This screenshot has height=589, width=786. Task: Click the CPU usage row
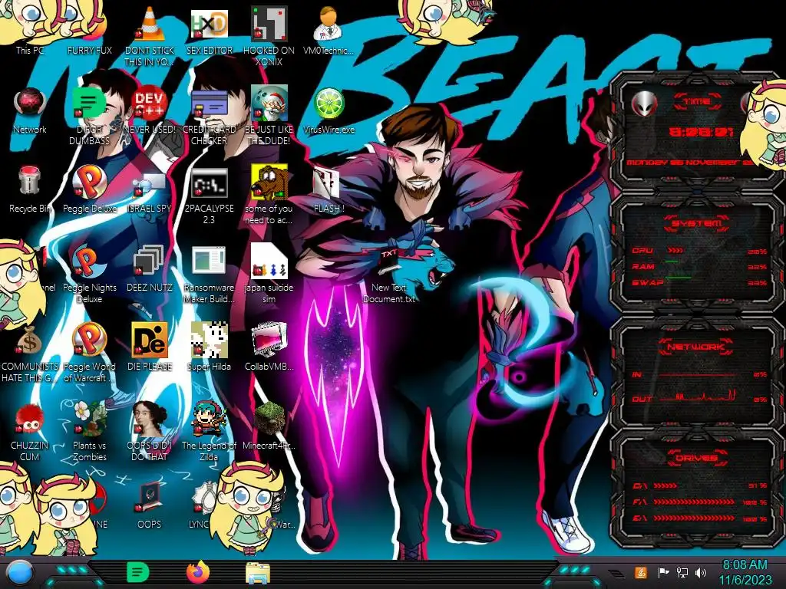coord(699,251)
